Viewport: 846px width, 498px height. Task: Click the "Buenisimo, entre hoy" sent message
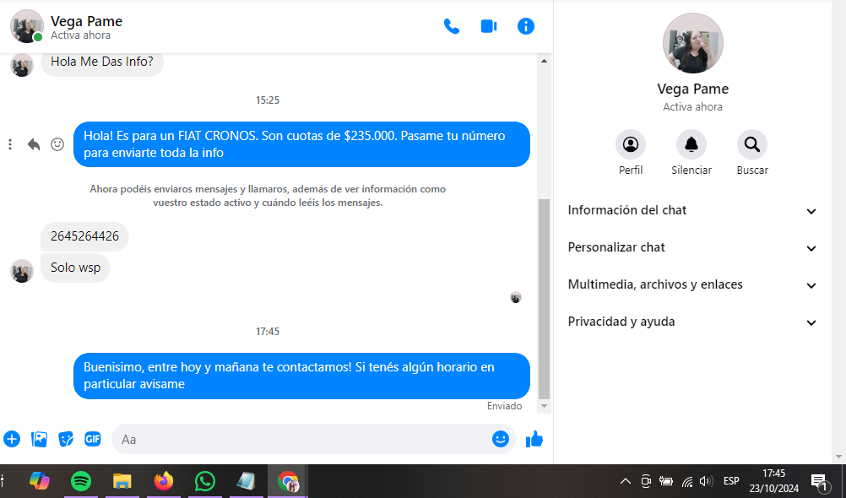[301, 376]
